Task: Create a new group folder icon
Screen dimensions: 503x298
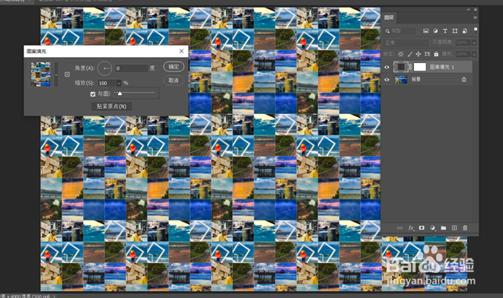Action: 444,228
